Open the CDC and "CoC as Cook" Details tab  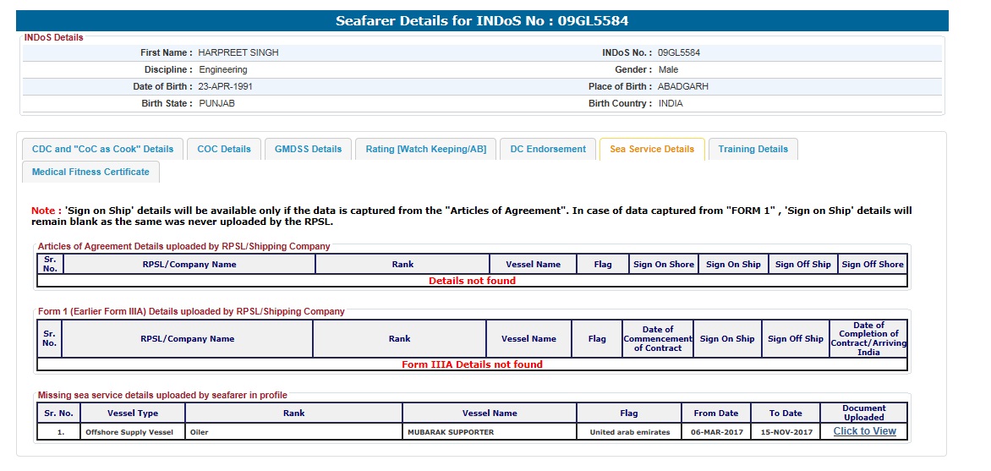pos(102,149)
